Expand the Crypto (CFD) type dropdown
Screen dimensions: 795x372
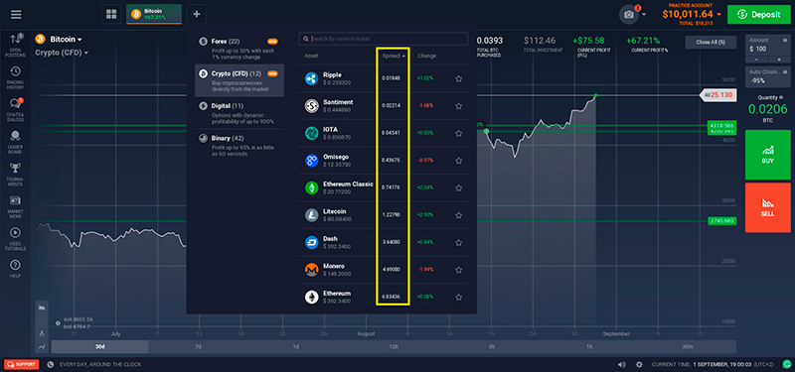click(62, 53)
